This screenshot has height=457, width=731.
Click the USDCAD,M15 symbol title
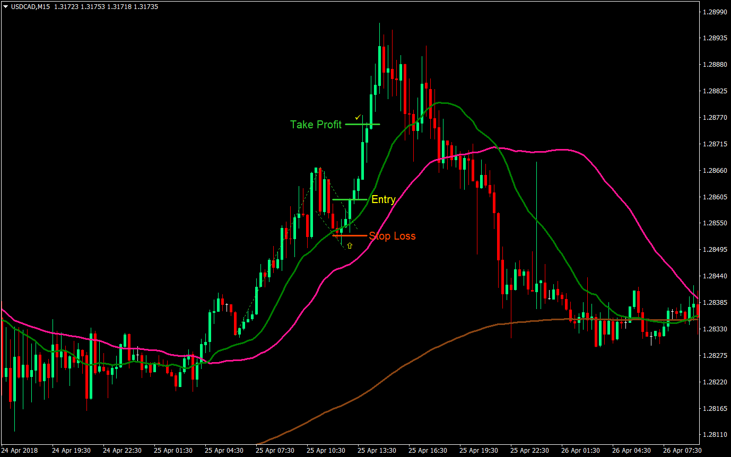pos(30,7)
